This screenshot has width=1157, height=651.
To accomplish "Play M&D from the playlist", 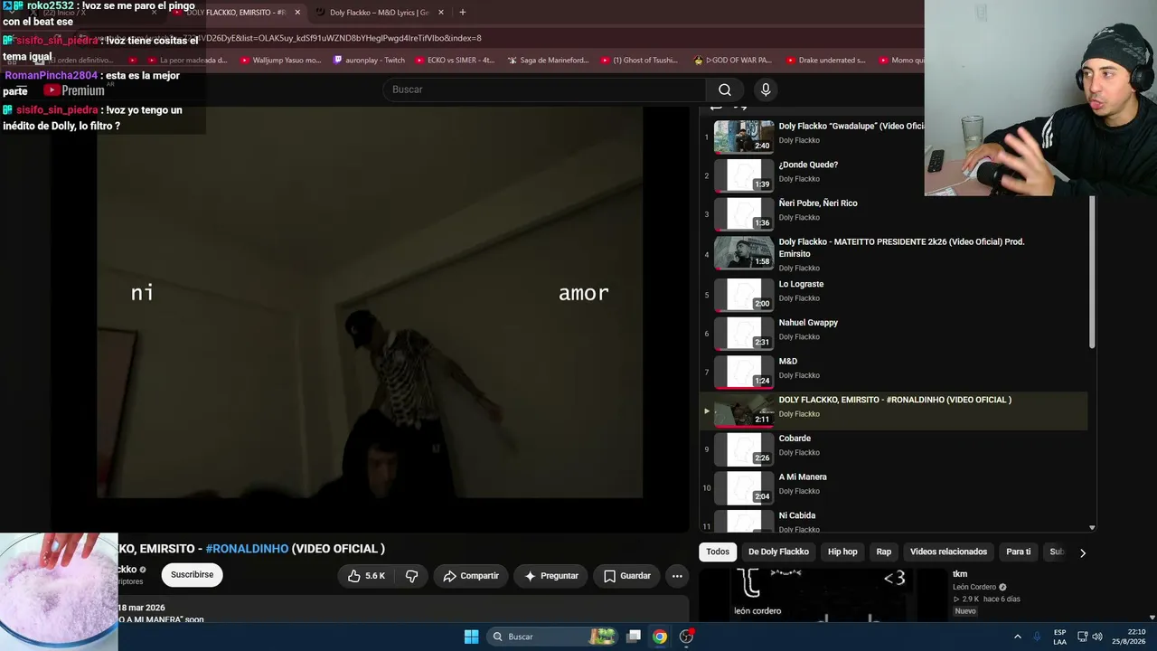I will coord(893,373).
